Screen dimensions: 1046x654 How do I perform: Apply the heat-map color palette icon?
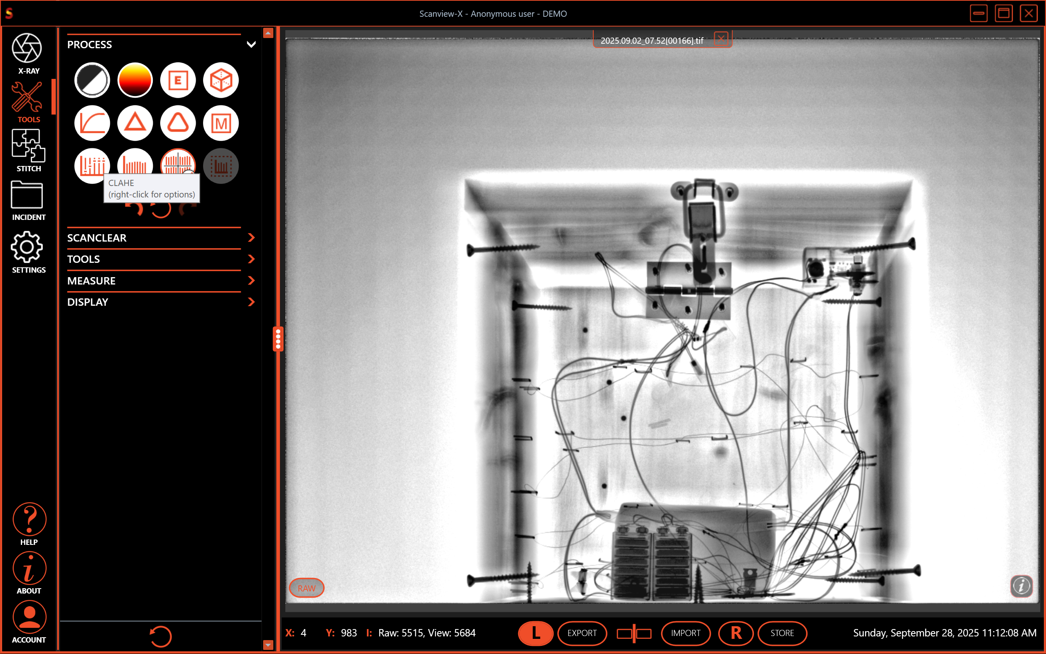click(x=135, y=81)
